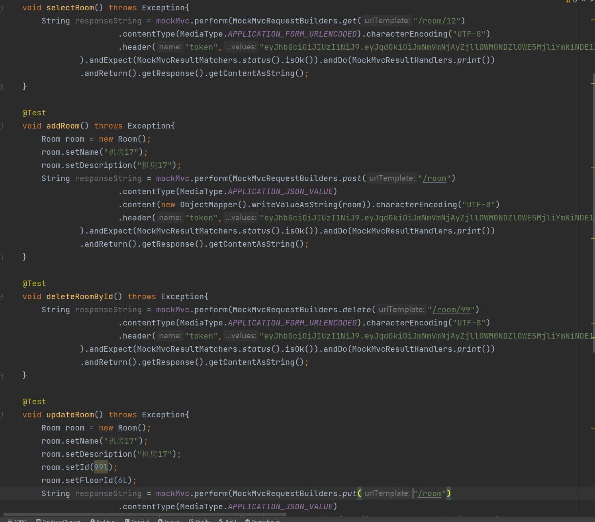
Task: Click the @Test annotation above addRoom
Action: click(34, 113)
